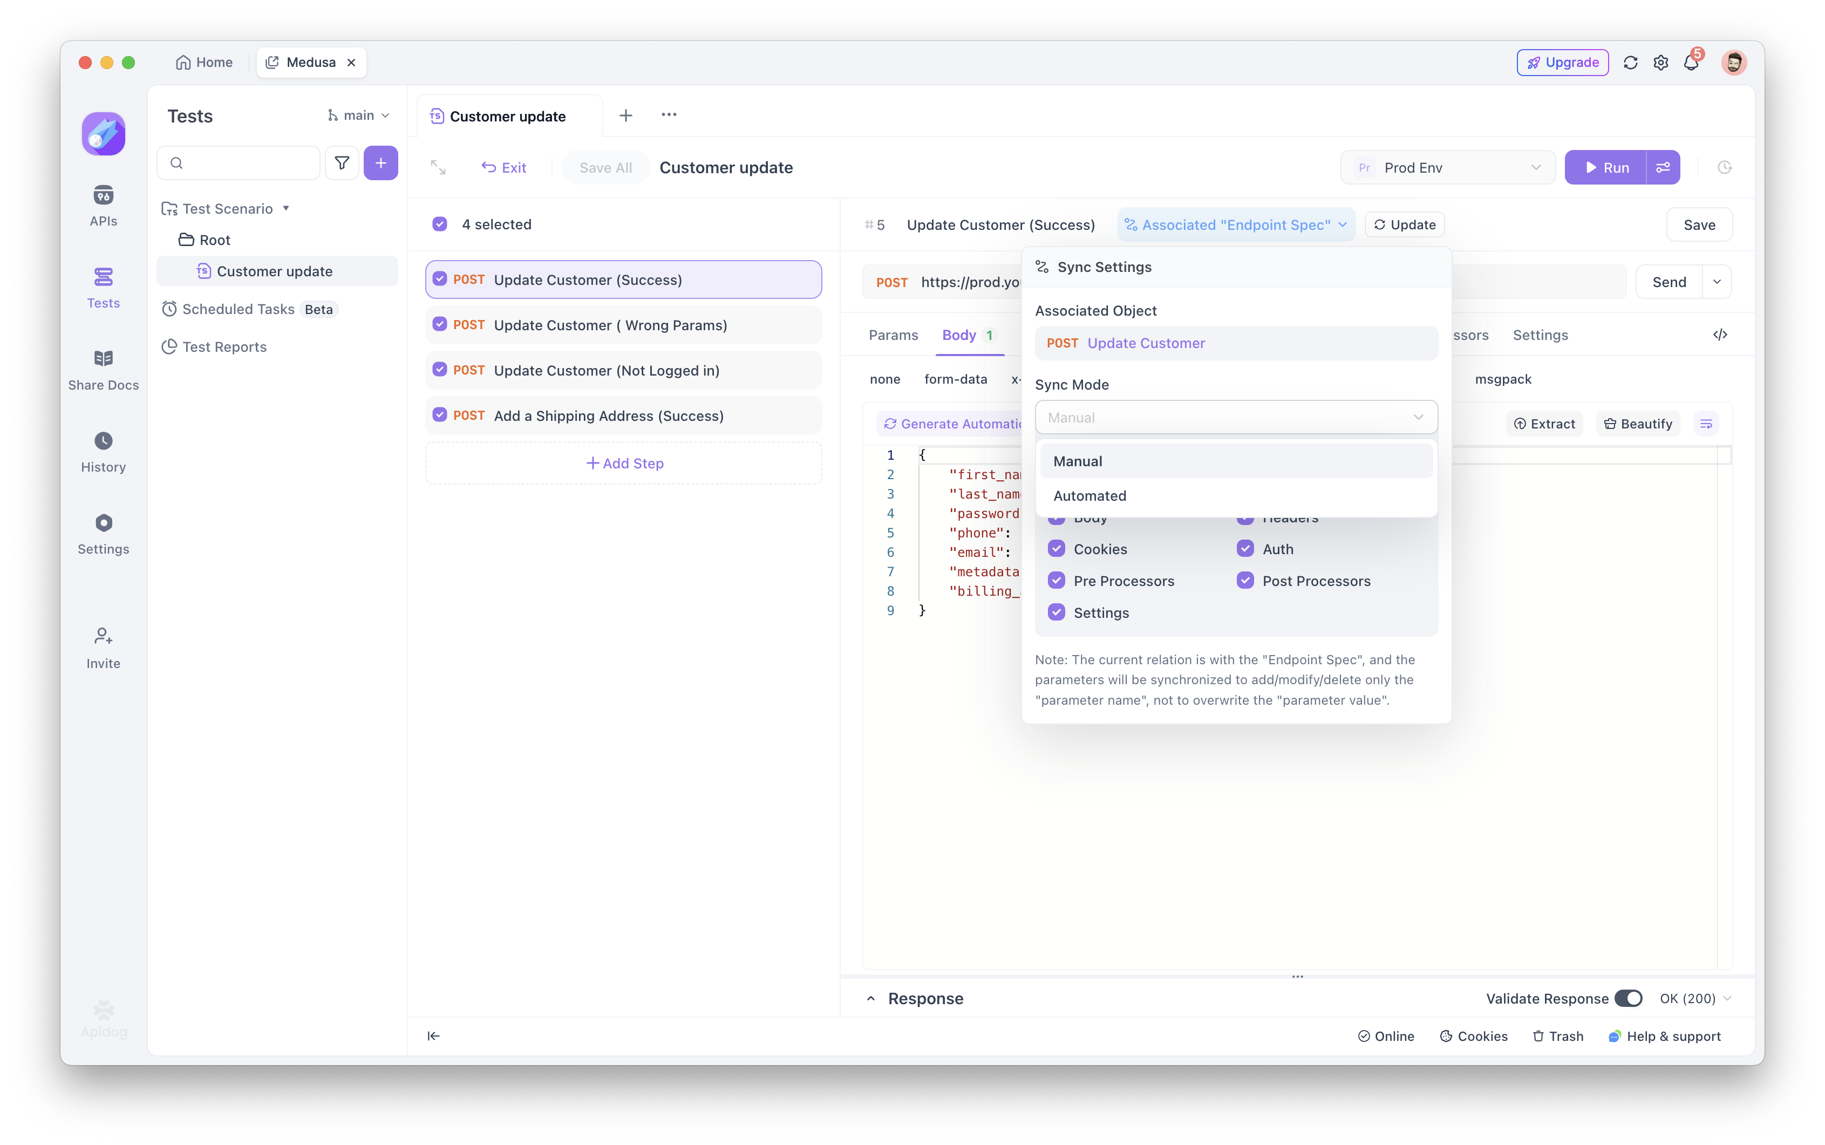Viewport: 1825px width, 1145px height.
Task: Open the OK (200) response dropdown
Action: (x=1695, y=998)
